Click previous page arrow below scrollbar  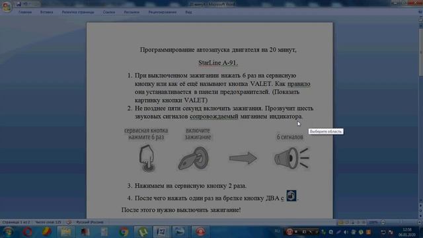click(x=420, y=206)
